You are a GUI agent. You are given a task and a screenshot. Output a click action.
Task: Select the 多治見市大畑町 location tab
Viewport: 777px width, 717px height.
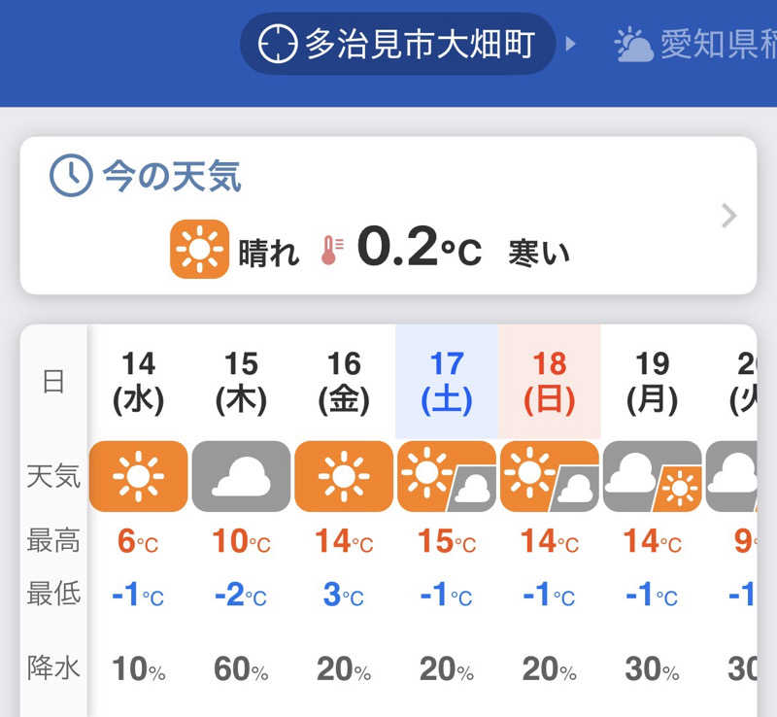pos(398,44)
